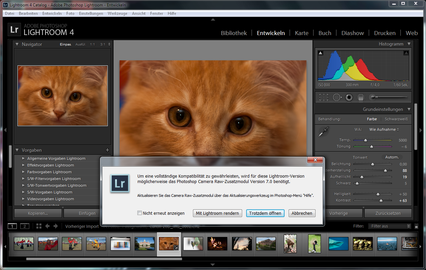Select the Hannover town hall filmstrip thumbnail
This screenshot has width=426, height=270.
[145, 243]
